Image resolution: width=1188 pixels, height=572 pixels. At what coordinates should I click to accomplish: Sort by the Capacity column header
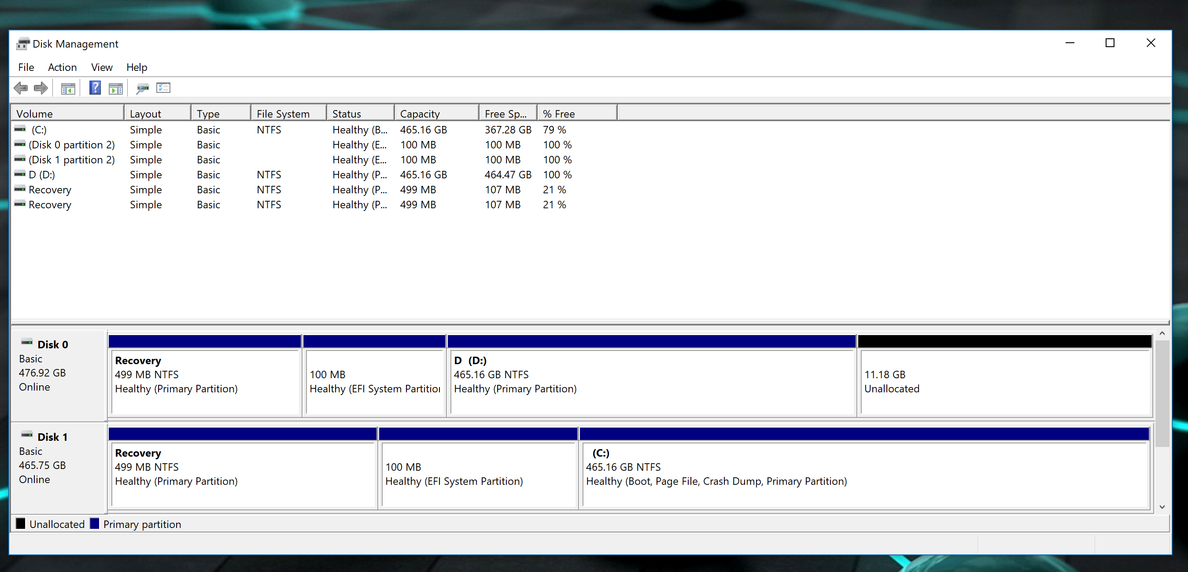pyautogui.click(x=437, y=114)
